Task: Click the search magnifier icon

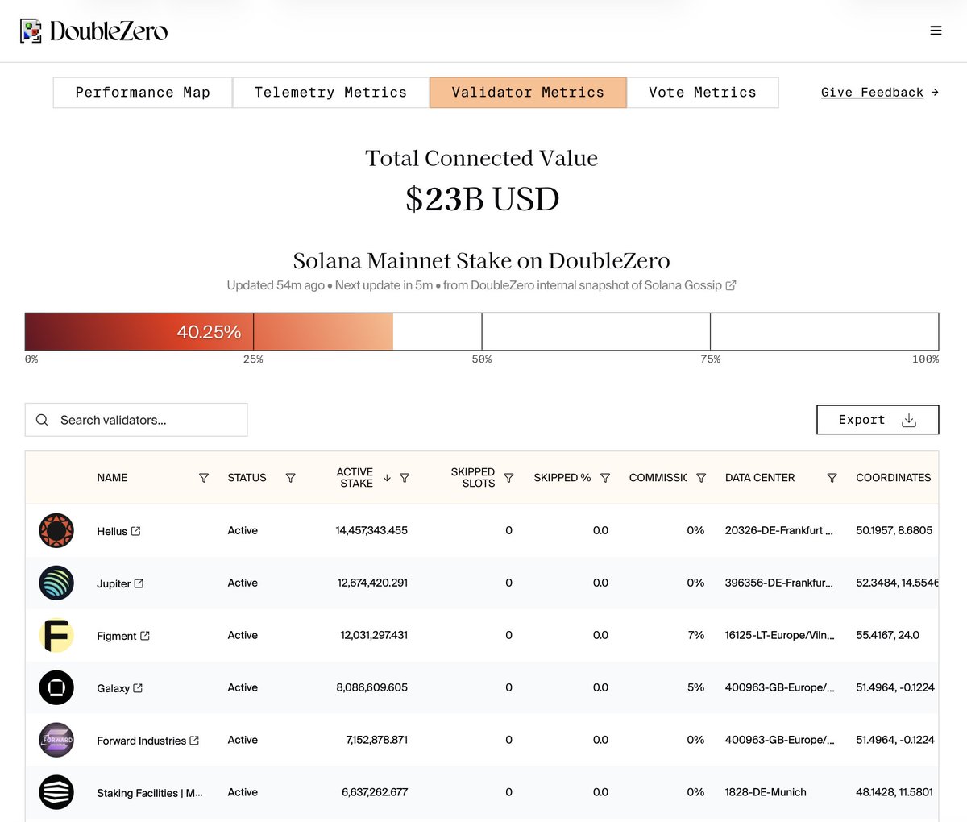Action: [42, 420]
